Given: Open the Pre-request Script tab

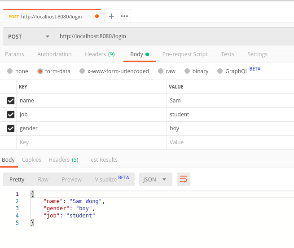Looking at the screenshot, I should tap(185, 54).
